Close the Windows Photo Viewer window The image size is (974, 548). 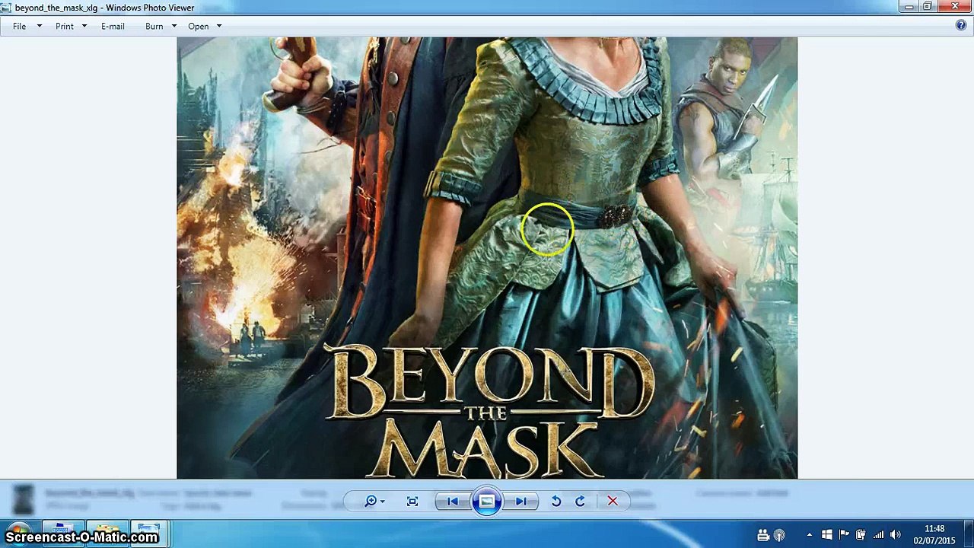[x=956, y=7]
